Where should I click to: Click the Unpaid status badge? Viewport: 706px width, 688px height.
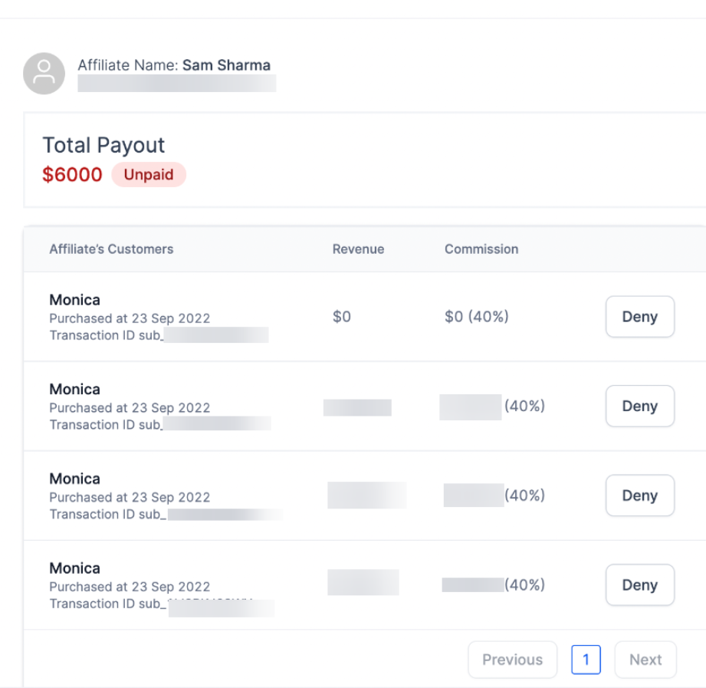click(x=149, y=175)
